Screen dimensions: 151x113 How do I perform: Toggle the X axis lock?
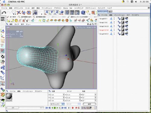tap(47, 13)
